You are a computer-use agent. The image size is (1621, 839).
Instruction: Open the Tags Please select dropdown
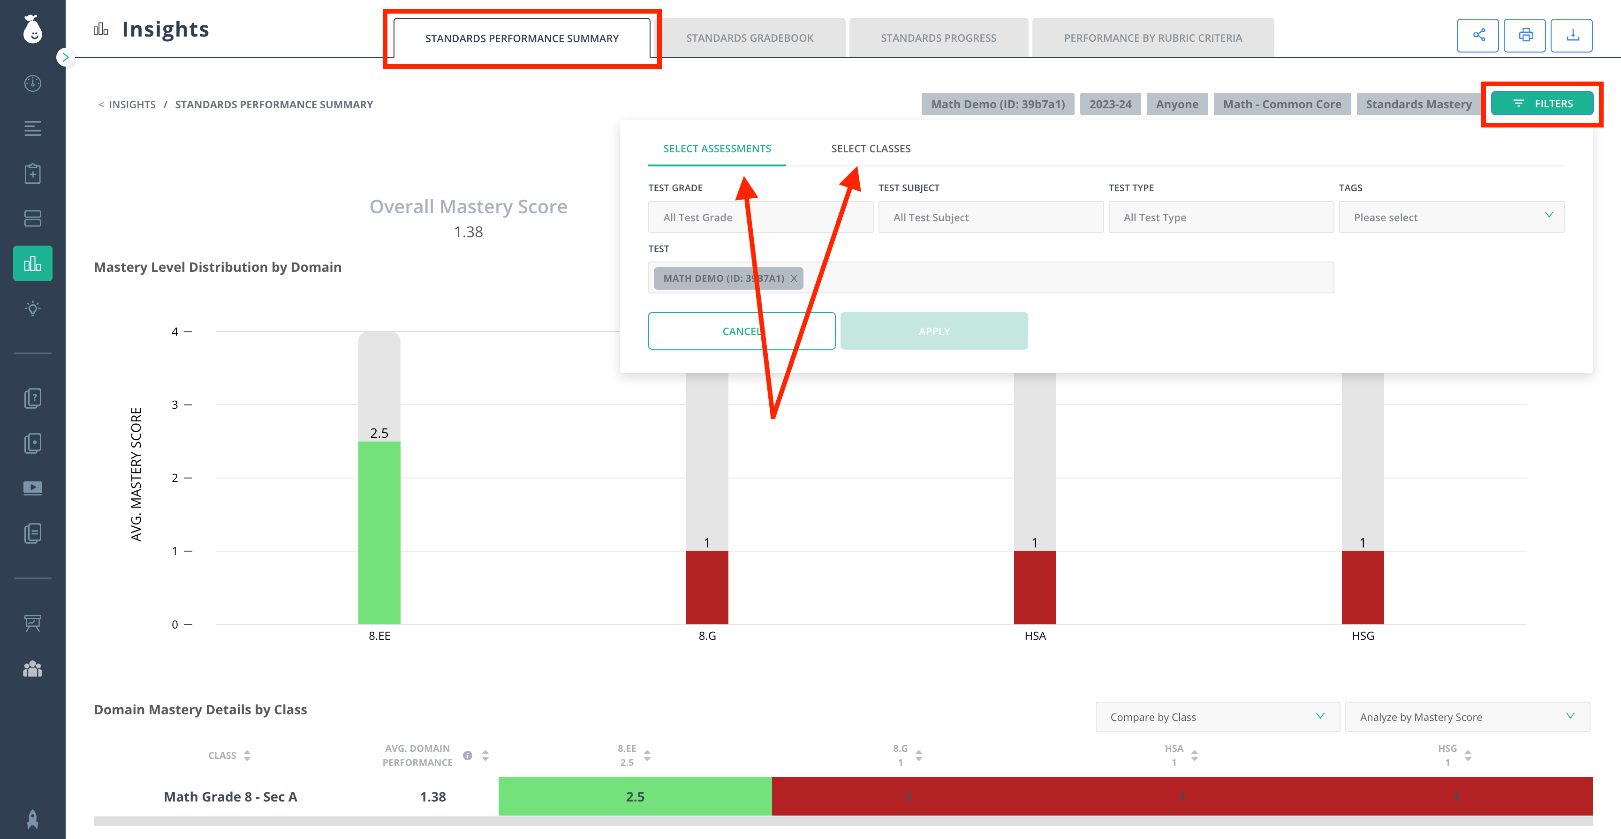click(x=1451, y=217)
